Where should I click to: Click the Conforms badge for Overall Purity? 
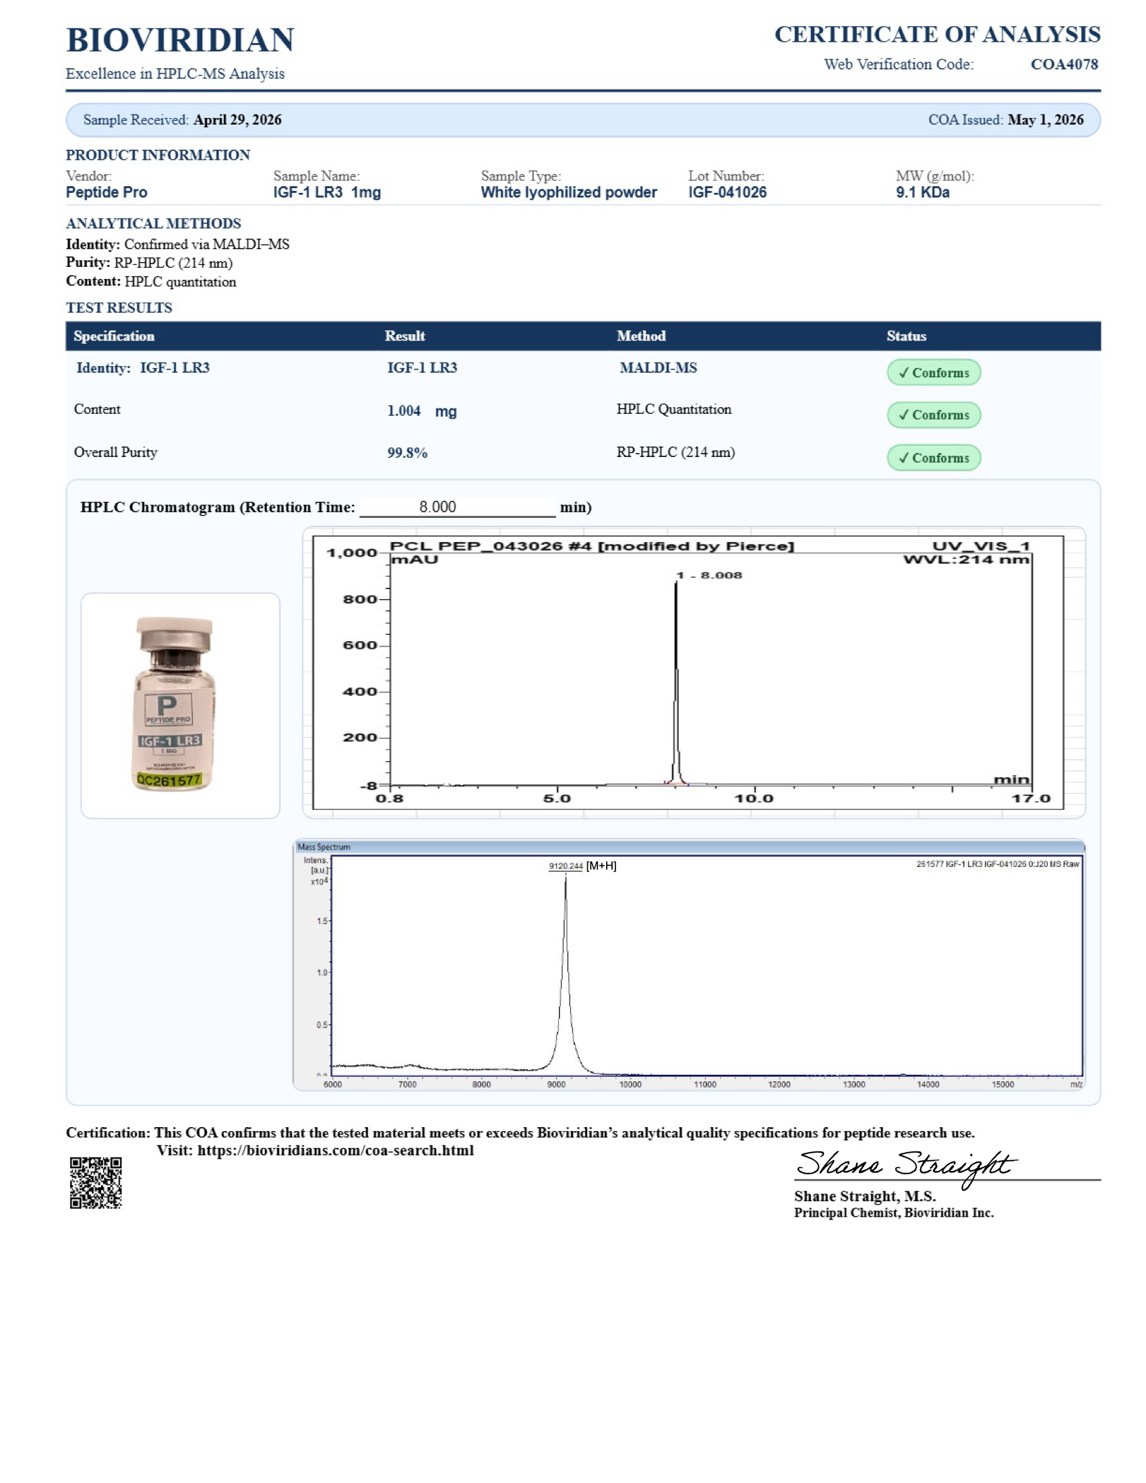pos(934,458)
